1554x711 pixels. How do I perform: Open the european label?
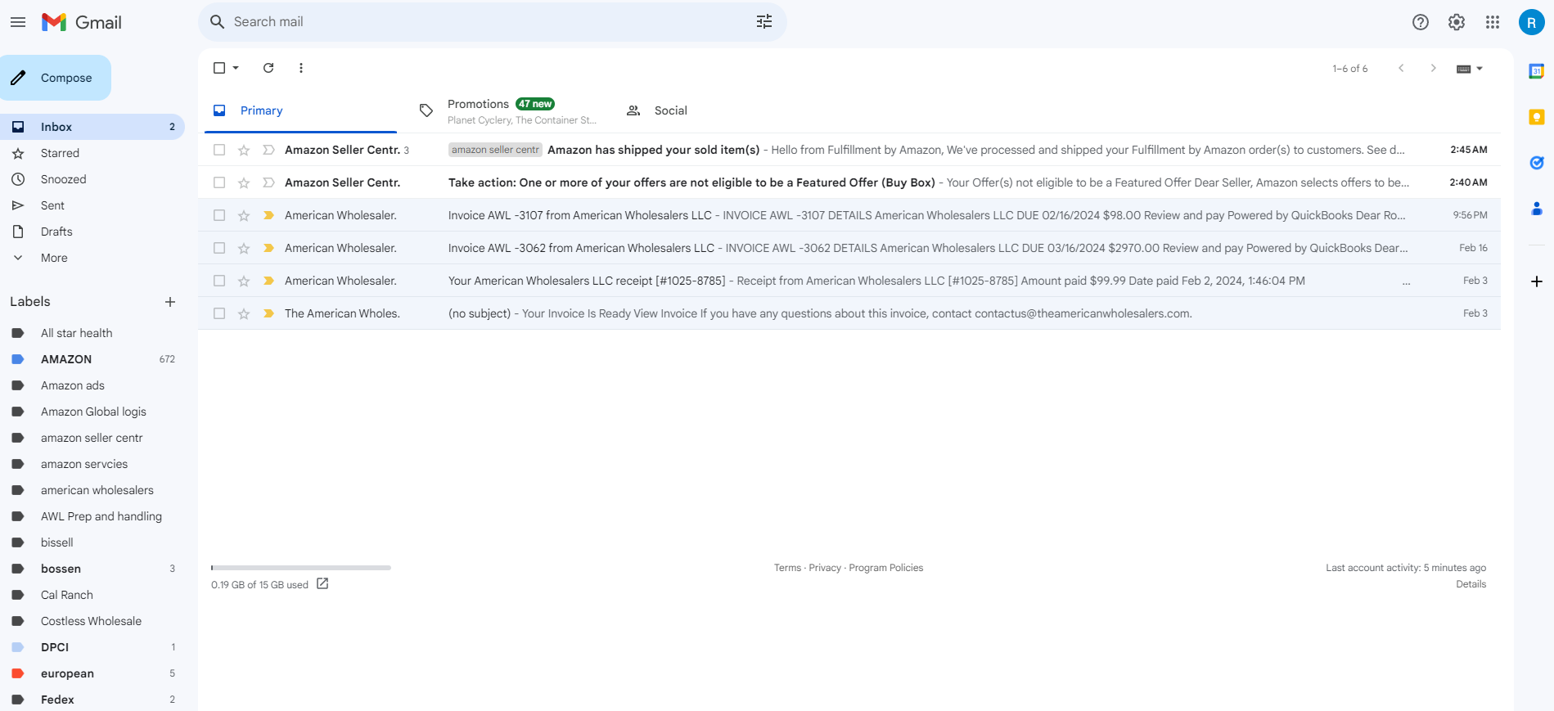(92, 673)
